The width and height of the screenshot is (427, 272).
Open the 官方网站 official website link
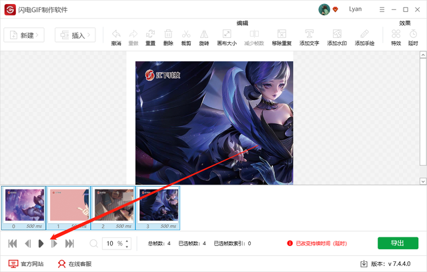click(26, 264)
